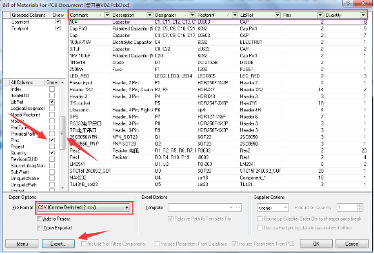Open the Quantity column filter dropdown
The height and width of the screenshot is (253, 374).
(363, 16)
